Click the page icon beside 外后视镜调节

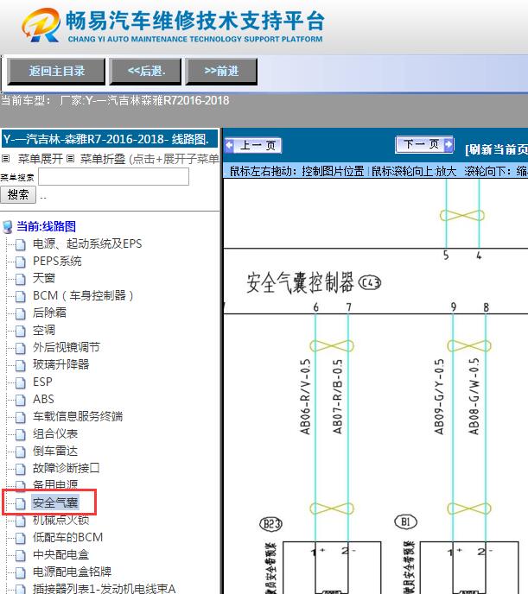pos(21,348)
